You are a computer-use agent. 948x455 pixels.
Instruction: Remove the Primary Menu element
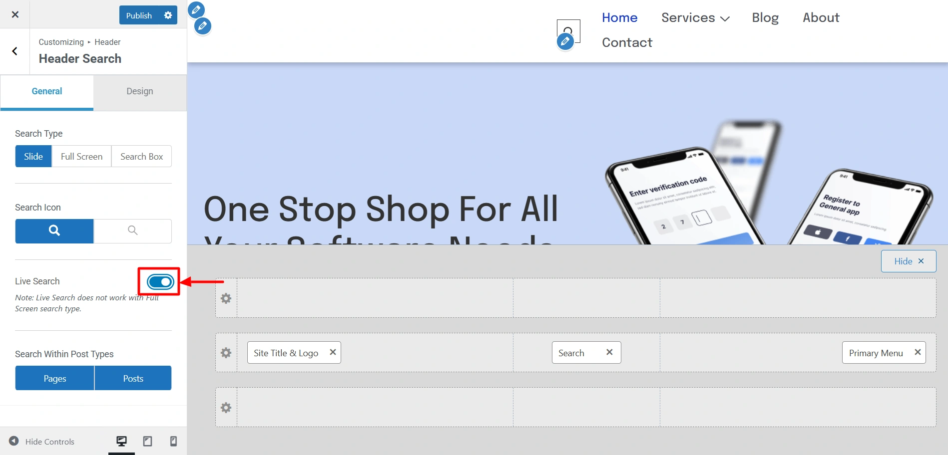[918, 352]
